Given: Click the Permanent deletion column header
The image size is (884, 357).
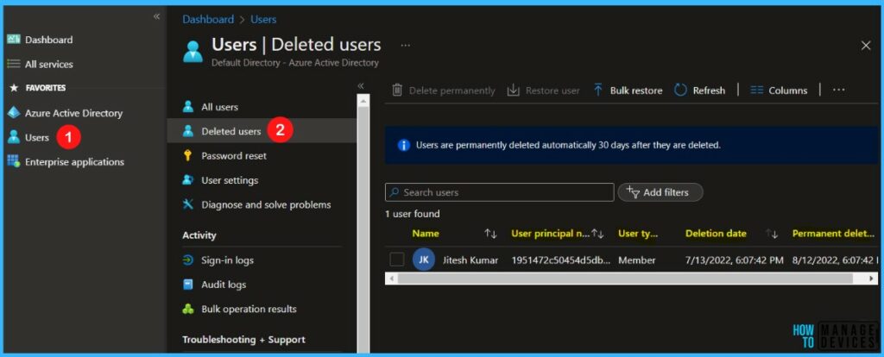Looking at the screenshot, I should tap(833, 234).
